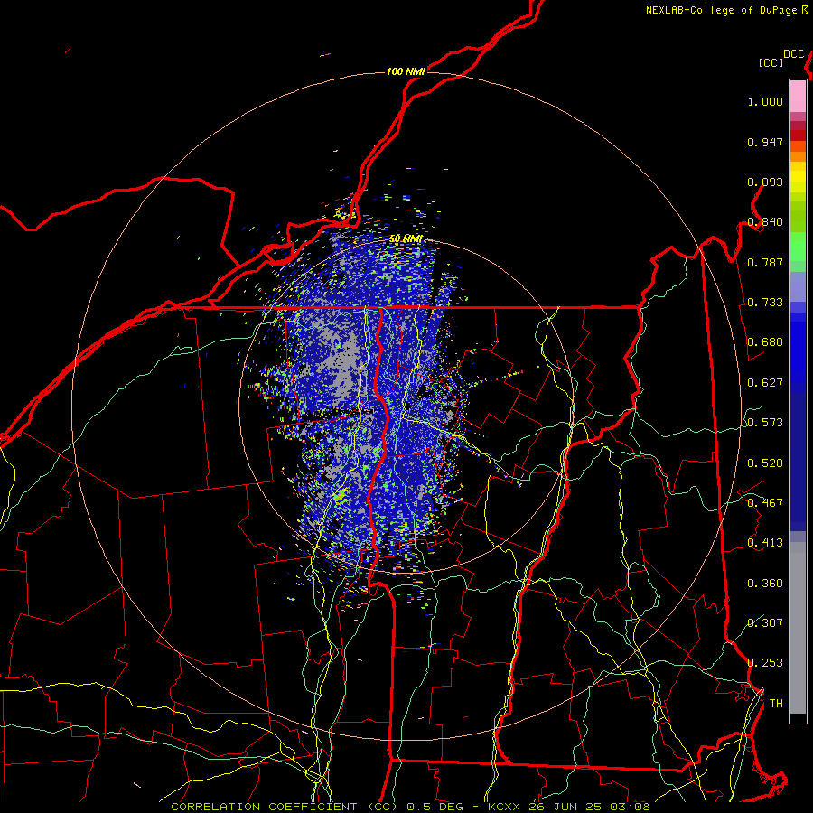The width and height of the screenshot is (813, 813).
Task: Pick the orange colorbar swatch
Action: pos(798,156)
